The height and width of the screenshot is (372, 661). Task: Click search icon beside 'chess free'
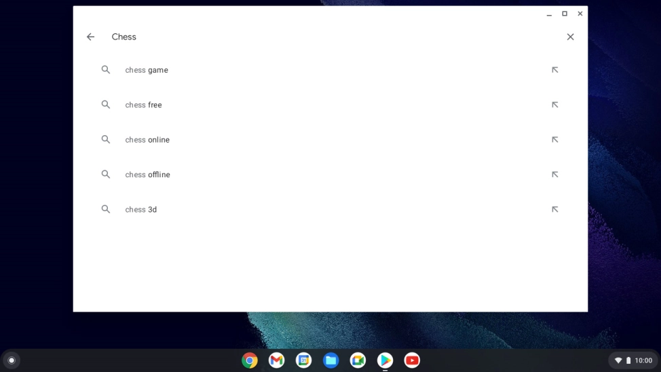point(106,105)
